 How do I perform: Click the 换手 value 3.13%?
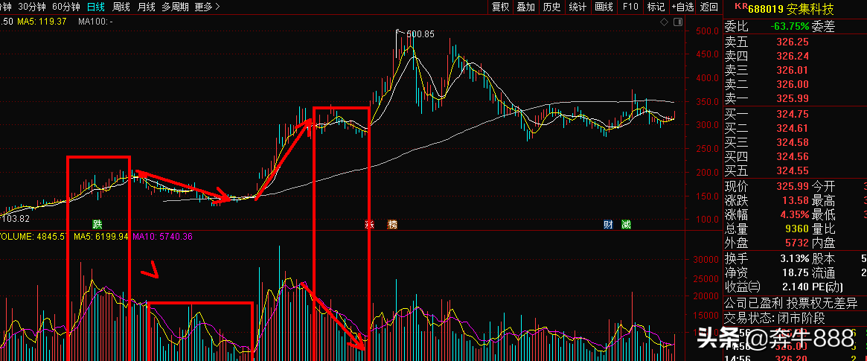coord(793,259)
